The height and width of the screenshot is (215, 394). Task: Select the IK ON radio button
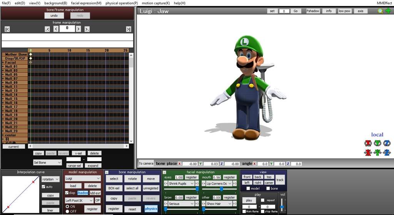point(67,207)
